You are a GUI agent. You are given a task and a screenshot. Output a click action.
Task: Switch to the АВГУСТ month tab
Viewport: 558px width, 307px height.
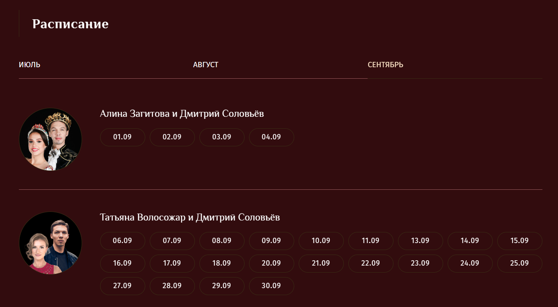point(206,65)
